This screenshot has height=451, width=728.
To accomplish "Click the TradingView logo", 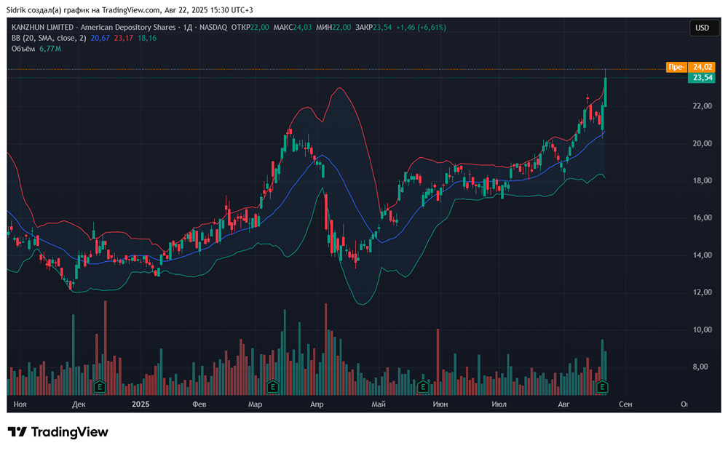I will tap(58, 432).
